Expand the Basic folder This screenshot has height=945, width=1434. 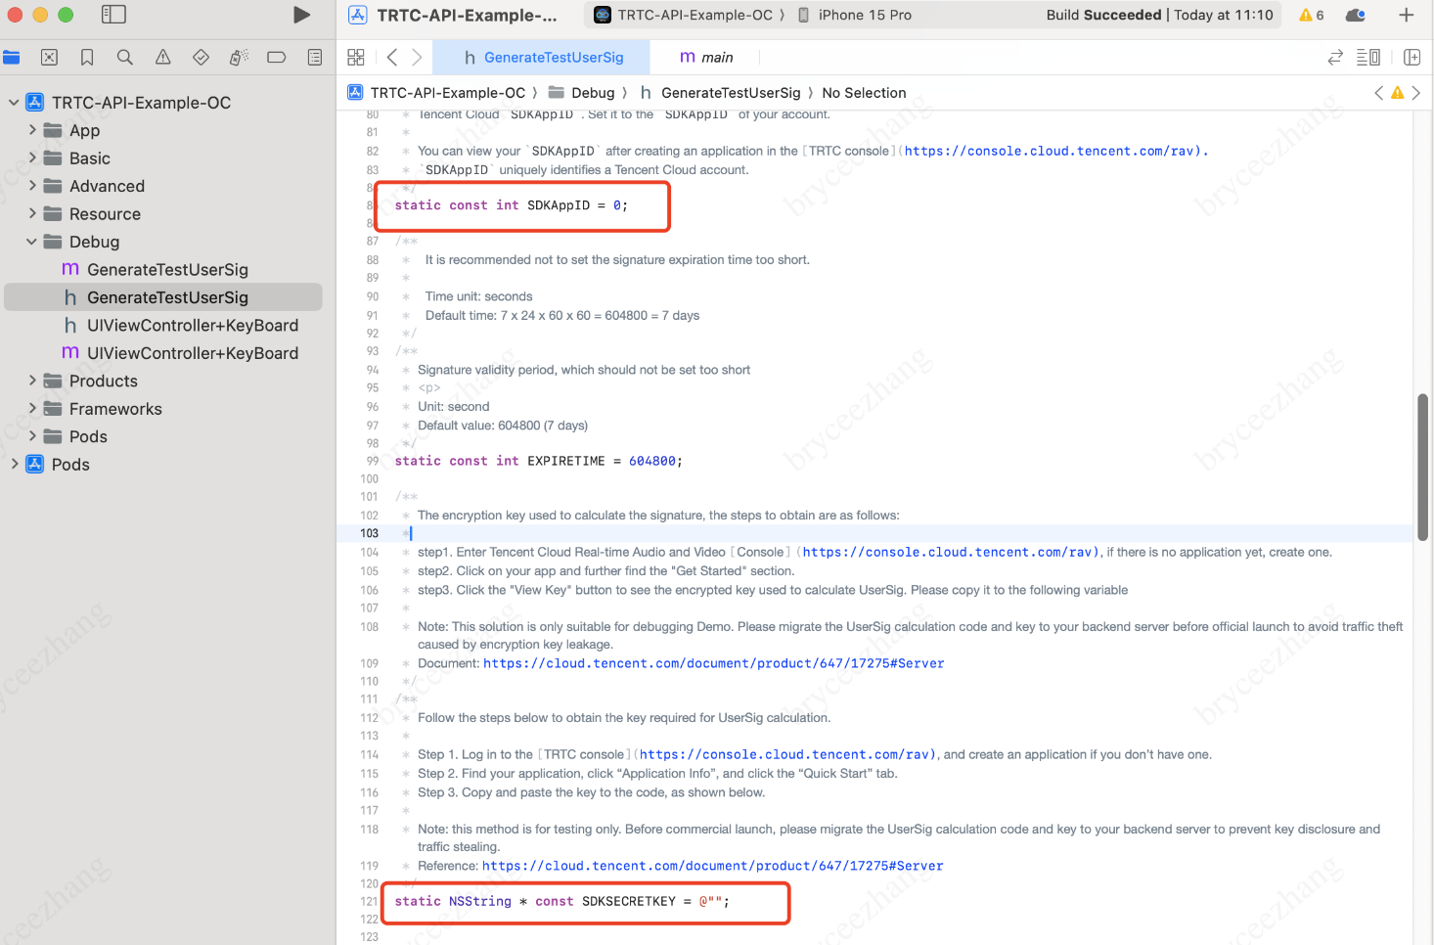pos(32,158)
